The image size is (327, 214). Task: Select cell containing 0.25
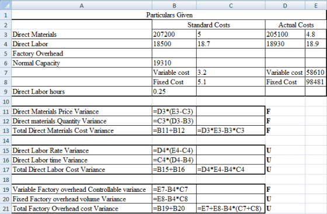coord(174,91)
